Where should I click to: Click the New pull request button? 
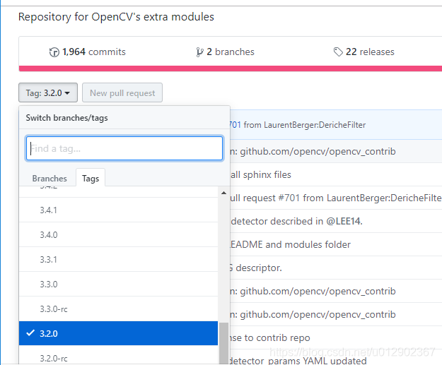point(122,92)
